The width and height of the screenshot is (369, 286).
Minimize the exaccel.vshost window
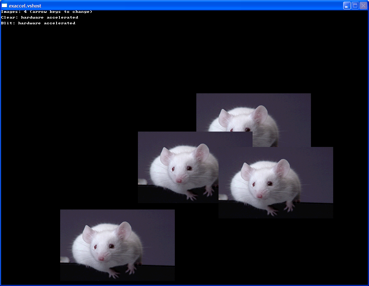[x=347, y=5]
